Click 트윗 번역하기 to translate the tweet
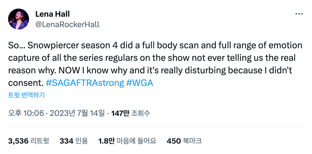This screenshot has width=312, height=154. [x=27, y=95]
